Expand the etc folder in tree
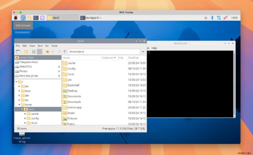 [19, 100]
